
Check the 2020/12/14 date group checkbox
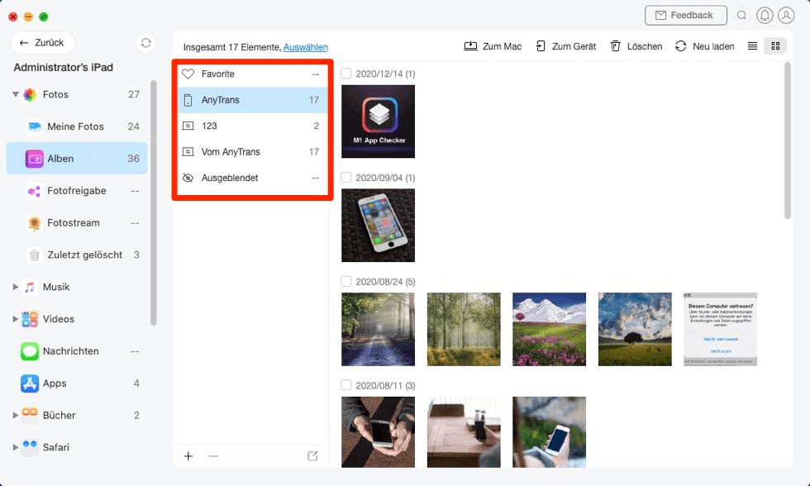pos(346,74)
